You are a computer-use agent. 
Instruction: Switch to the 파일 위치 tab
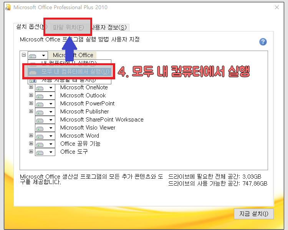(68, 27)
